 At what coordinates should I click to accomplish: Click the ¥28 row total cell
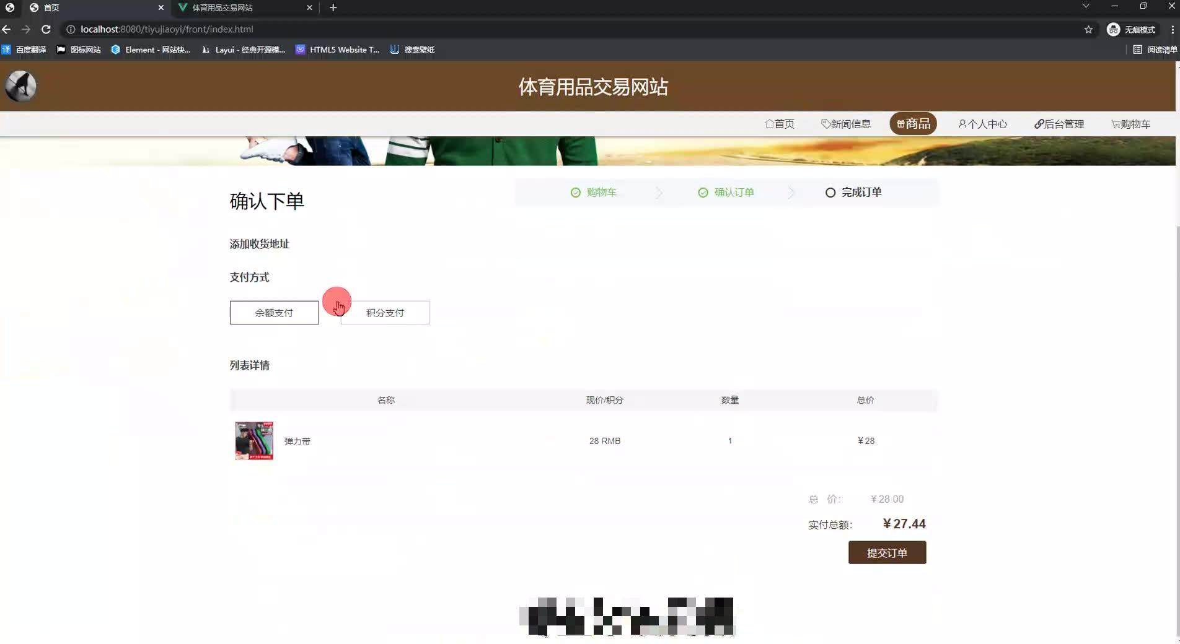866,441
